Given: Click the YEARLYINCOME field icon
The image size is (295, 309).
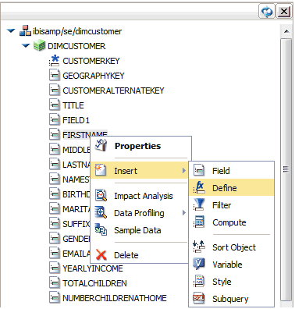Looking at the screenshot, I should 54,268.
